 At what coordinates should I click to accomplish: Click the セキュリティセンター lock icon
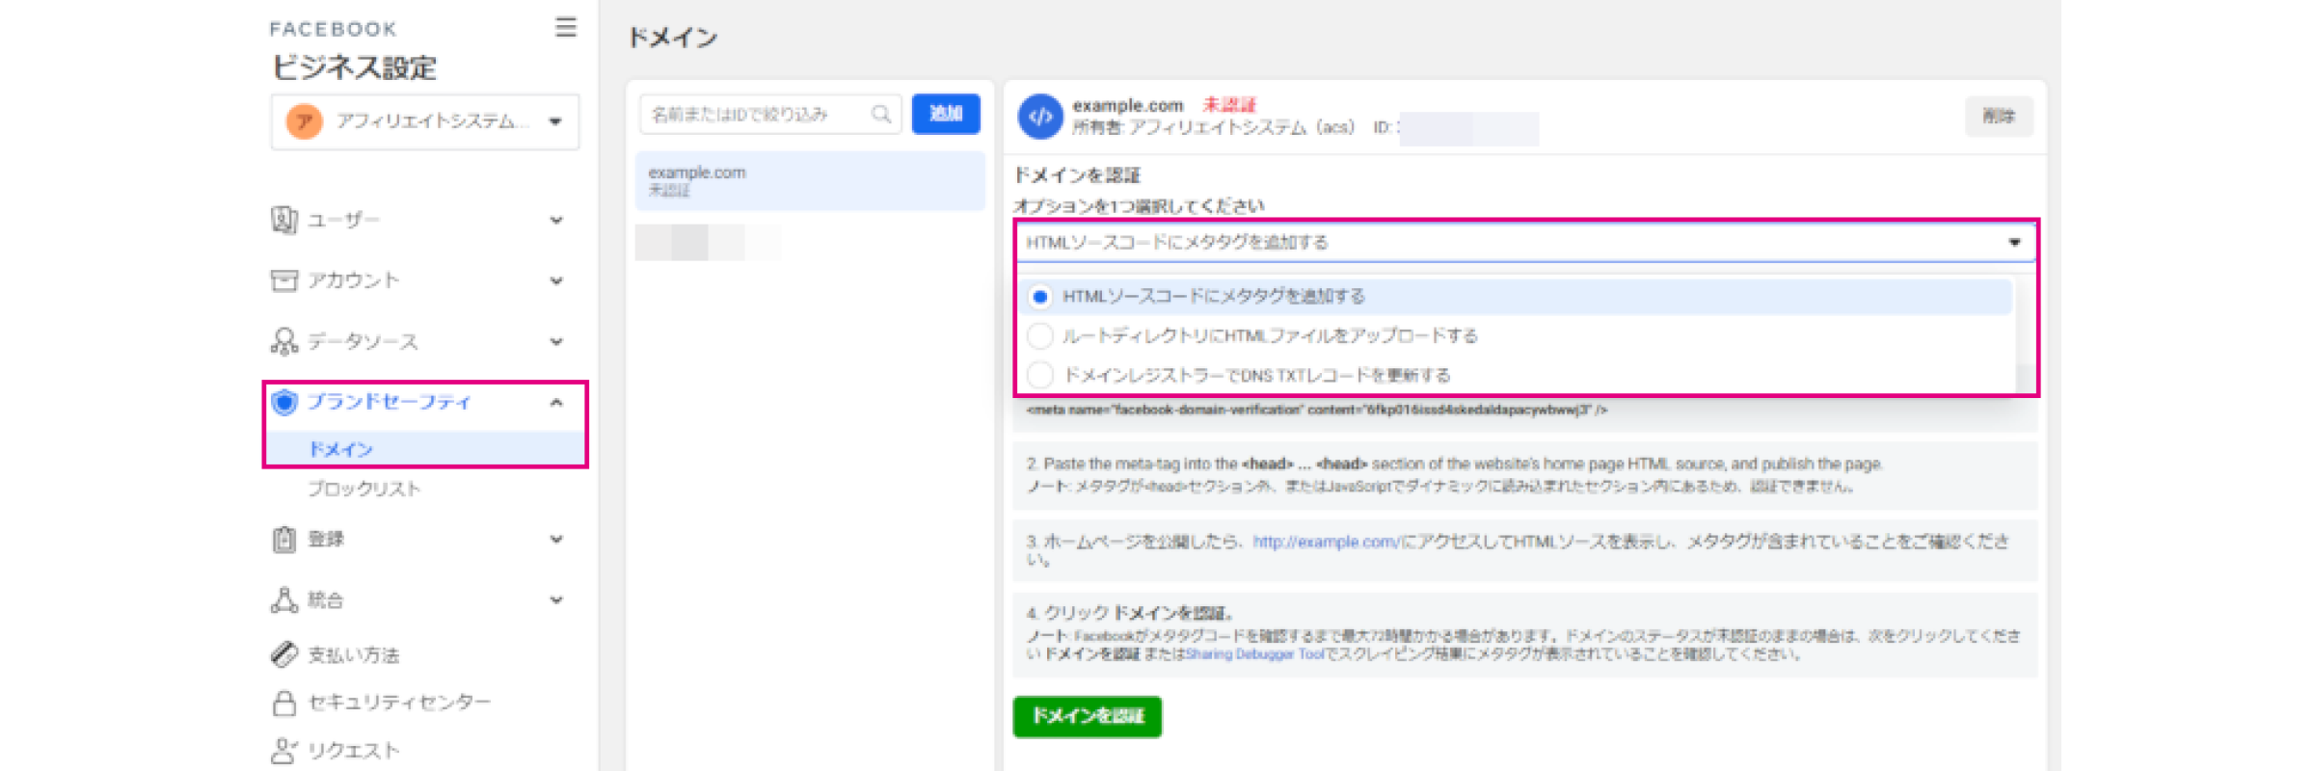coord(283,703)
